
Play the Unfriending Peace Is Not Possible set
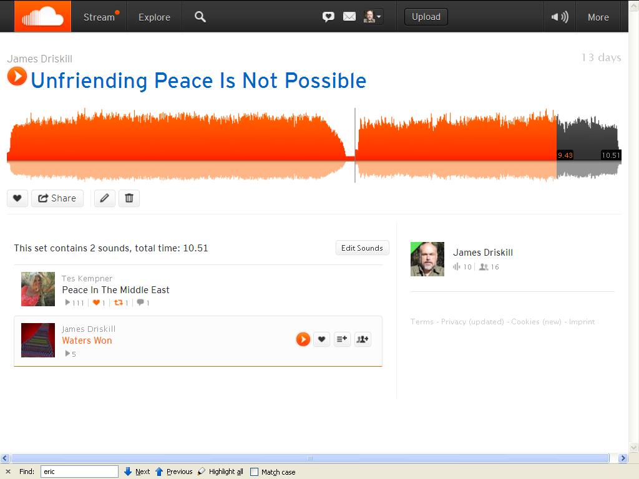coord(17,76)
